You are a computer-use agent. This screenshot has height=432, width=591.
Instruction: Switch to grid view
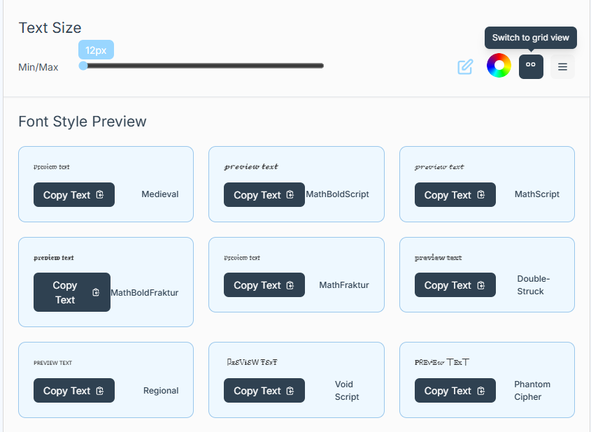coord(531,66)
